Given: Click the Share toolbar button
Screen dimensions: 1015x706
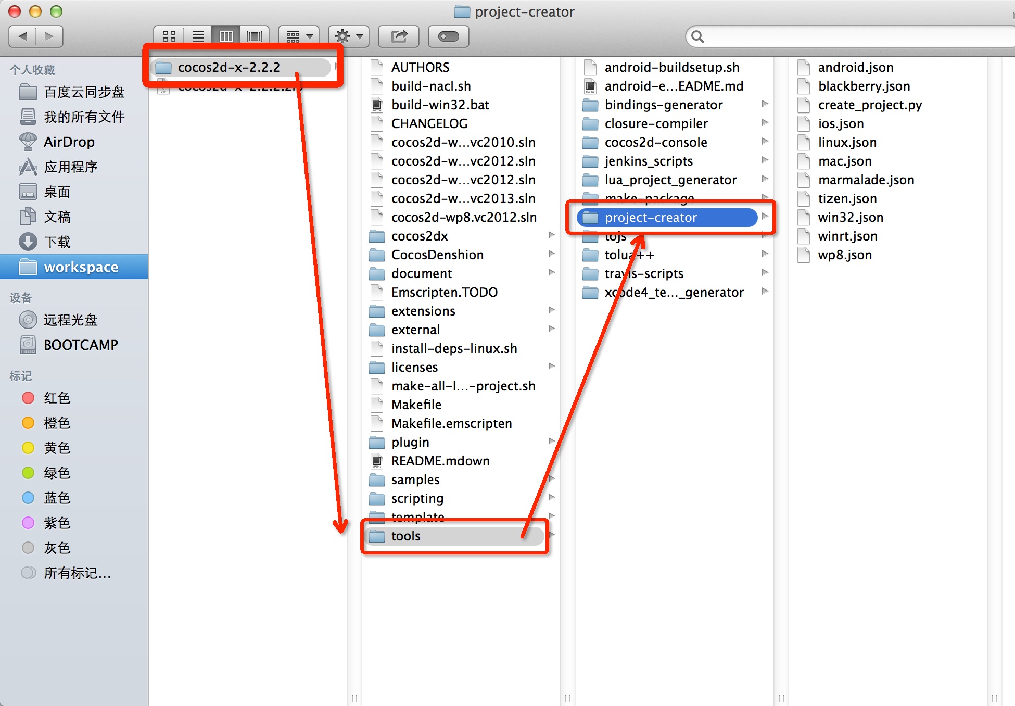Looking at the screenshot, I should click(399, 36).
